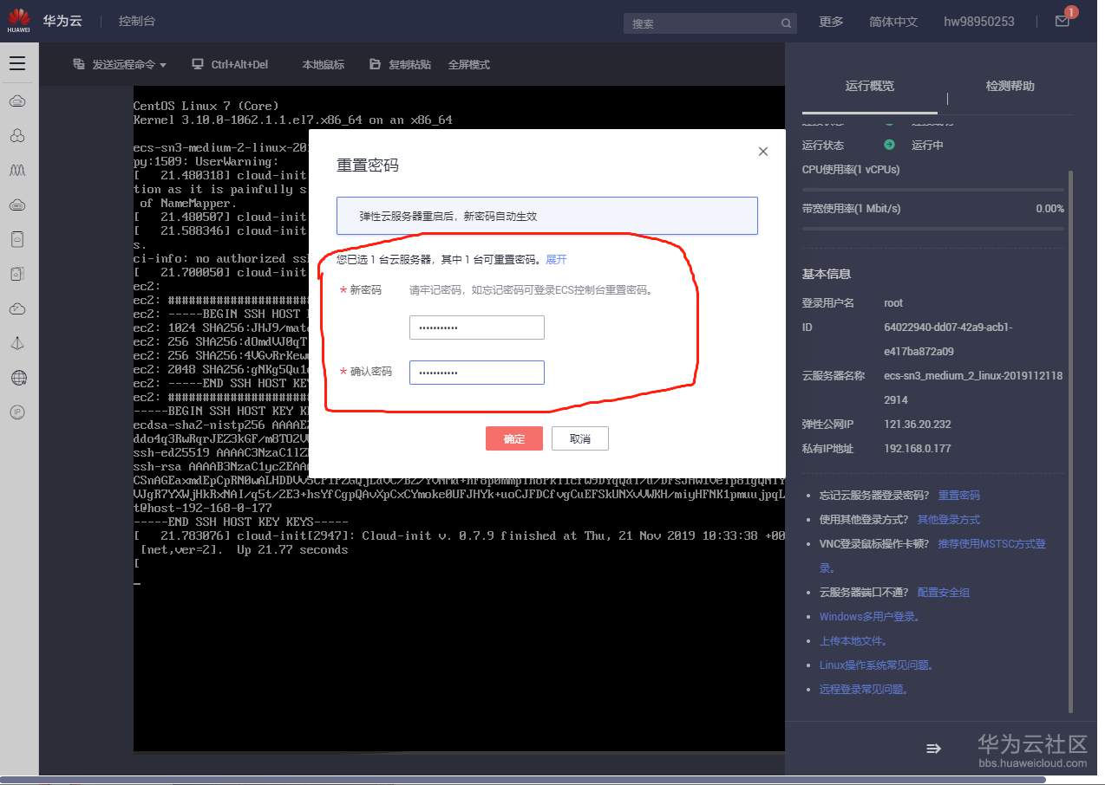Click the bare metal cloud sidebar icon

tap(17, 205)
